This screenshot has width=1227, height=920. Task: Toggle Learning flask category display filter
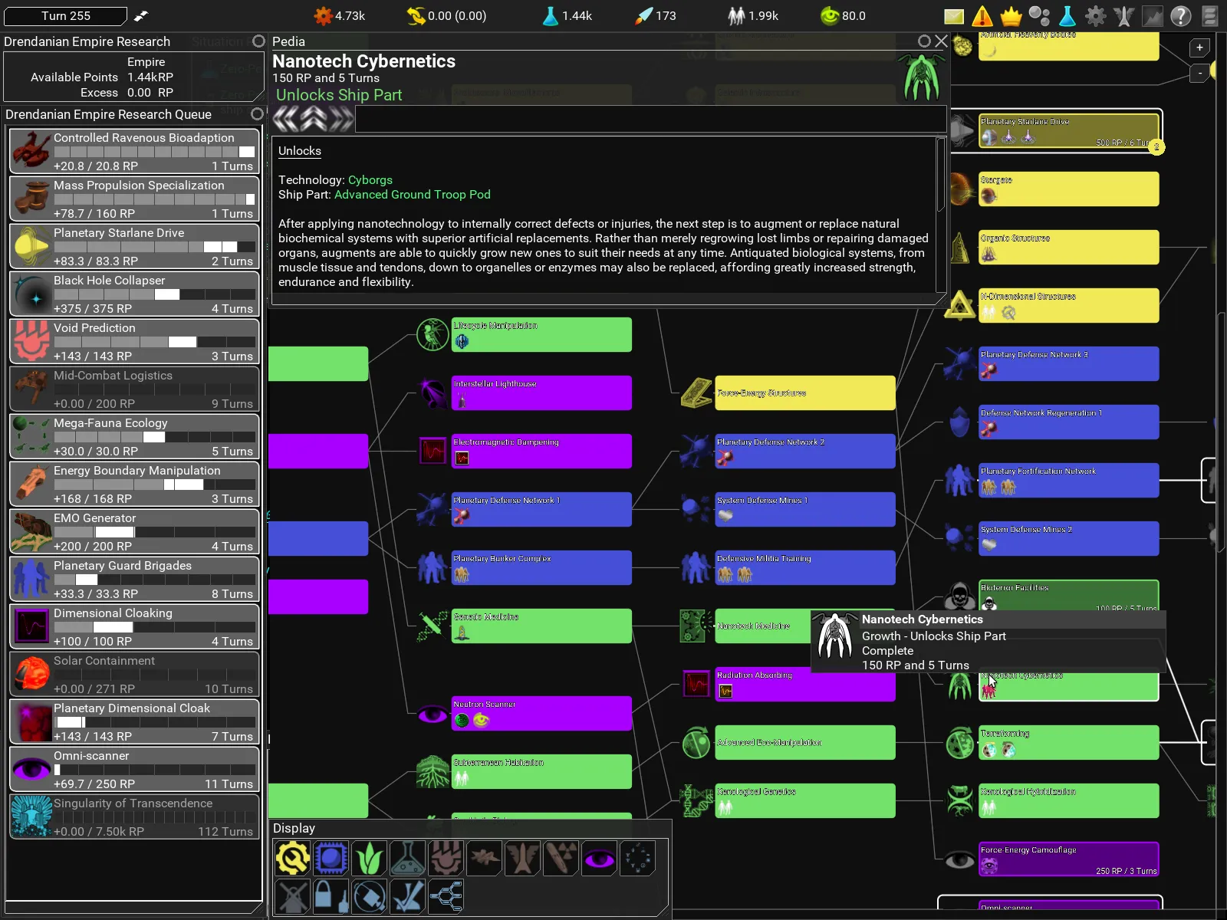tap(407, 858)
